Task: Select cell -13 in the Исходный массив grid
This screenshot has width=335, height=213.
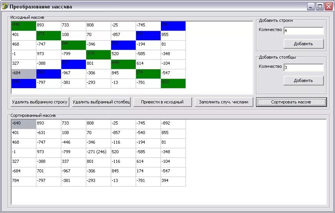Action: pos(123,83)
